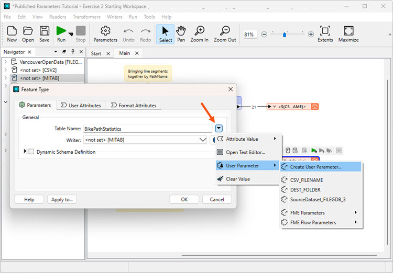Image resolution: width=393 pixels, height=273 pixels.
Task: Select the Parameters tab in Feature Type
Action: [35, 105]
